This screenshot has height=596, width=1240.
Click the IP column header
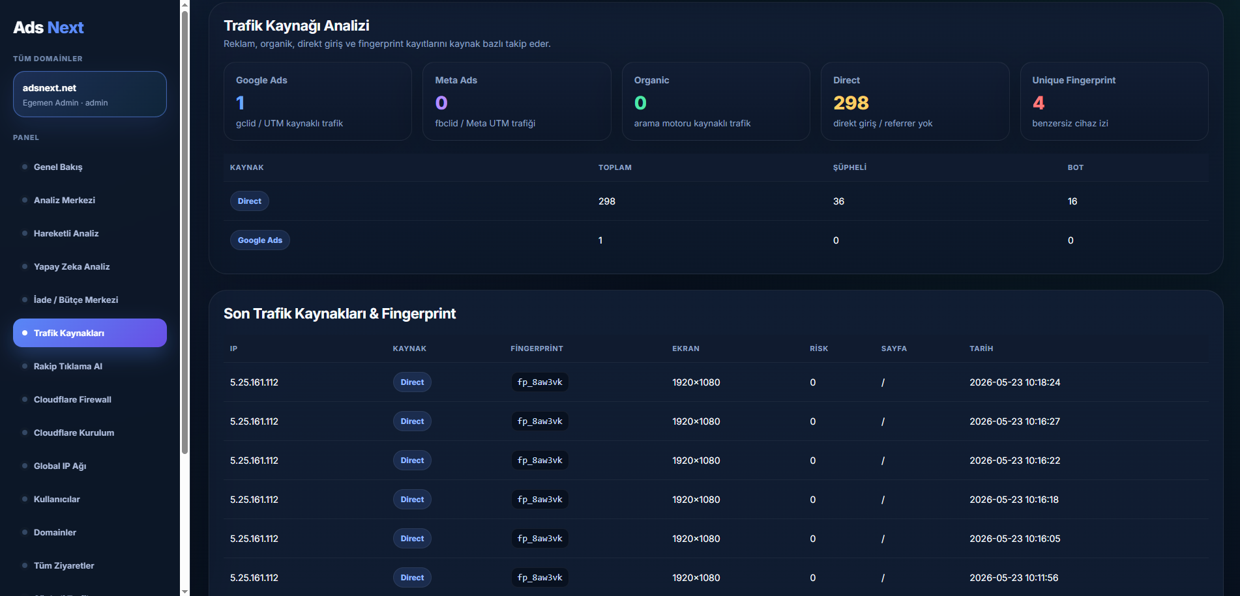(x=233, y=348)
